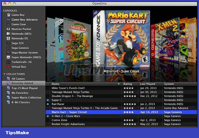
Task: Click the Game Boy Advance system cell
Action: pyautogui.click(x=176, y=108)
